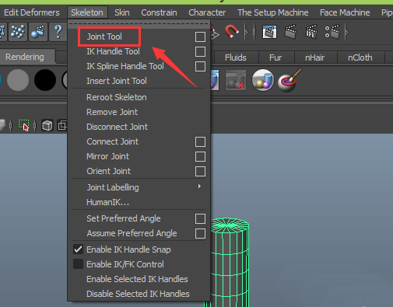Click the shaded cube view icon
393x307 pixels.
pyautogui.click(x=47, y=126)
